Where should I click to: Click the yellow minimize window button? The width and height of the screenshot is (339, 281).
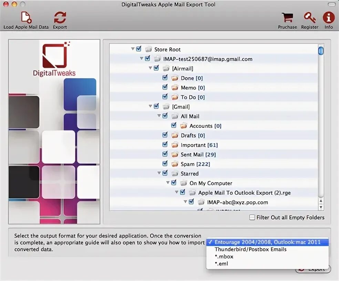tap(14, 4)
